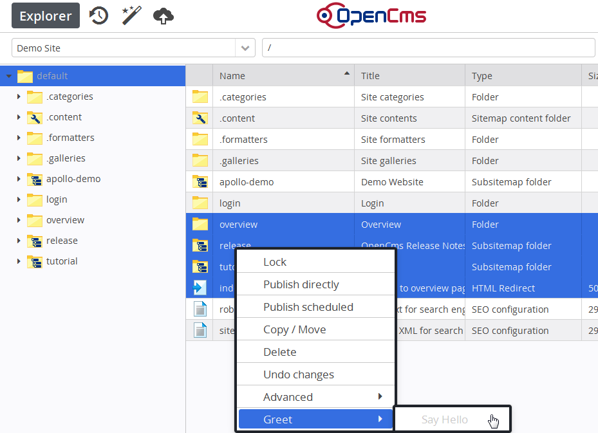
Task: Collapse the default tree node
Action: 9,76
